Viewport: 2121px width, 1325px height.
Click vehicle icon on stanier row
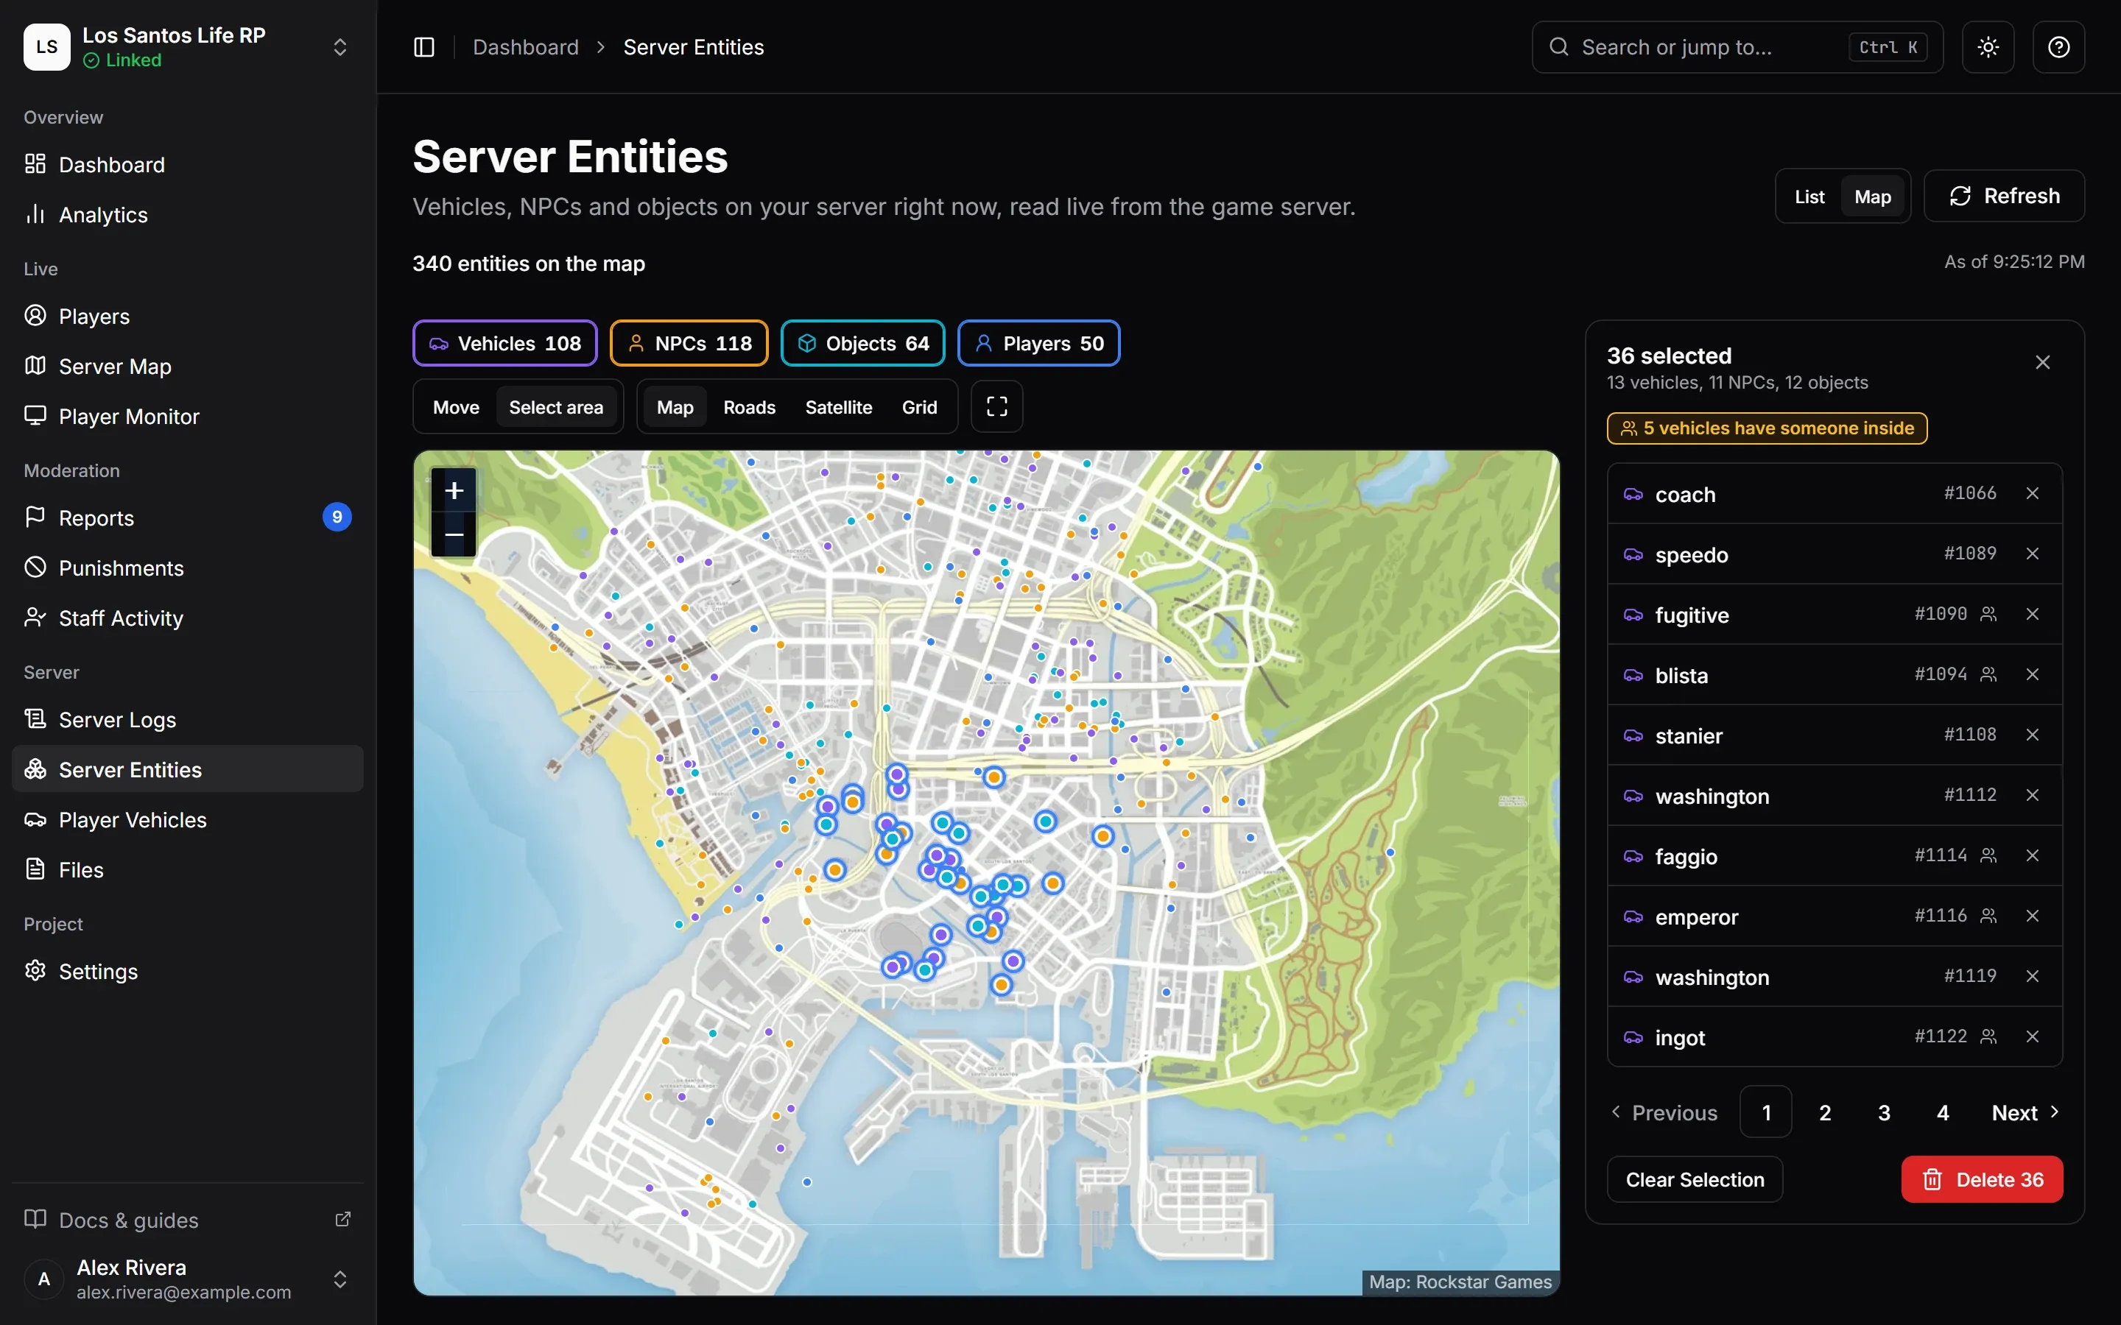pyautogui.click(x=1633, y=736)
